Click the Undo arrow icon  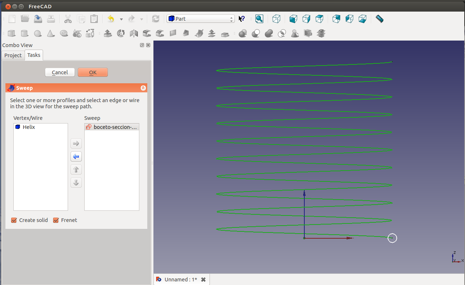coord(111,19)
